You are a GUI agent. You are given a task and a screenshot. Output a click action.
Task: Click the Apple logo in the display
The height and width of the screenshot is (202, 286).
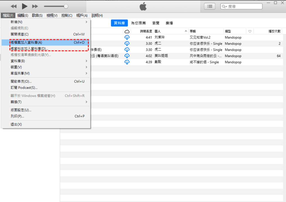tap(143, 6)
